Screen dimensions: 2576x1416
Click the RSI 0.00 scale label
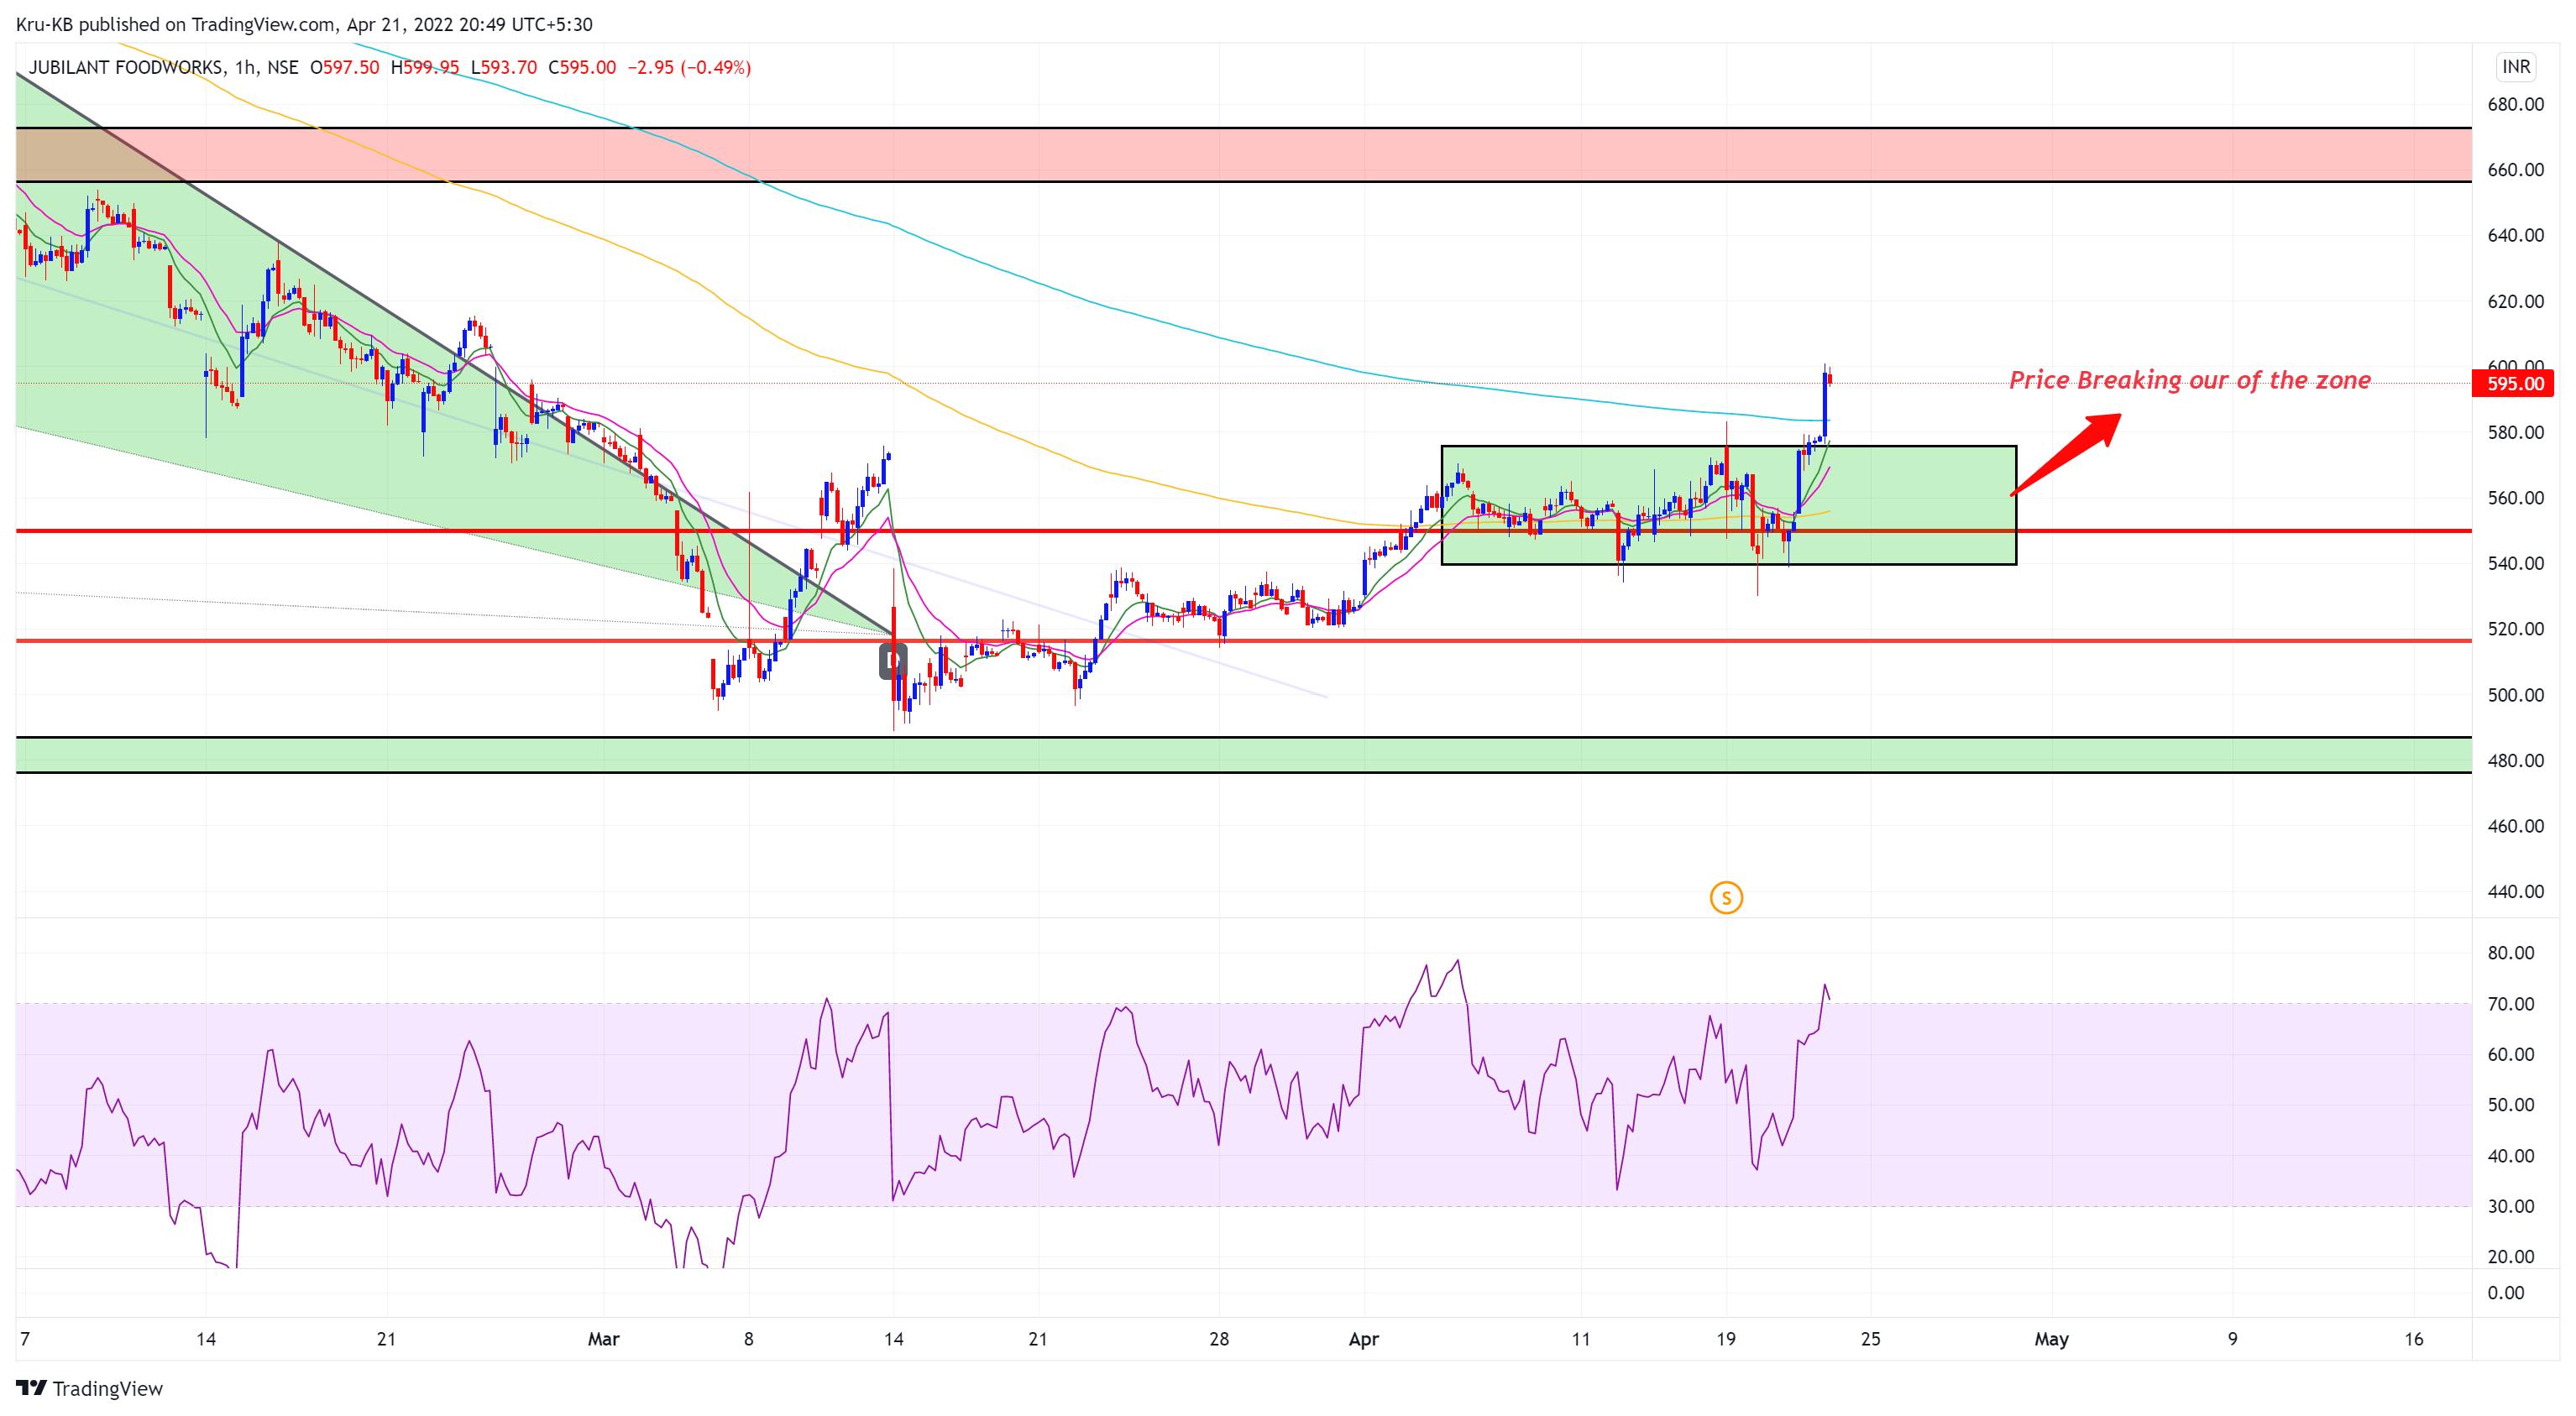tap(2506, 1293)
